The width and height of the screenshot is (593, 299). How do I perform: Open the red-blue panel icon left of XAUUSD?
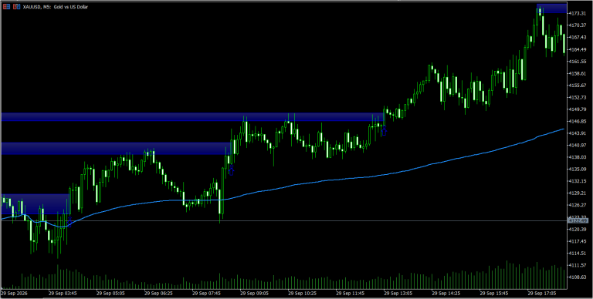click(16, 7)
